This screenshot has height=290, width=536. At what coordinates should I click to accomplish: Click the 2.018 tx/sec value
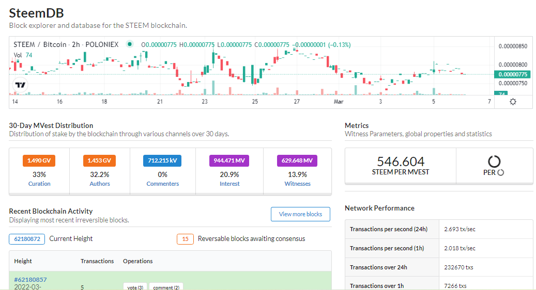460,248
